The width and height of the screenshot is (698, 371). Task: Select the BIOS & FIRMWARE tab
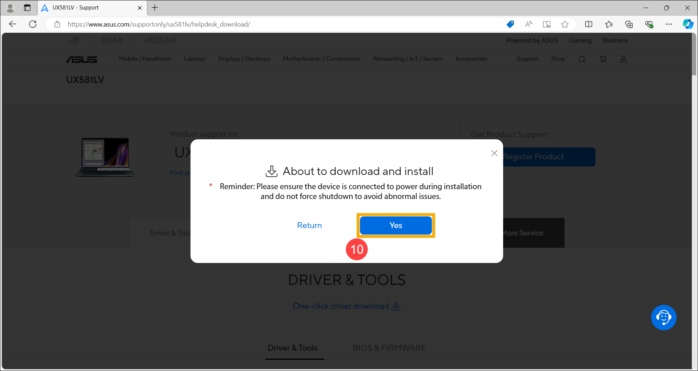click(389, 348)
